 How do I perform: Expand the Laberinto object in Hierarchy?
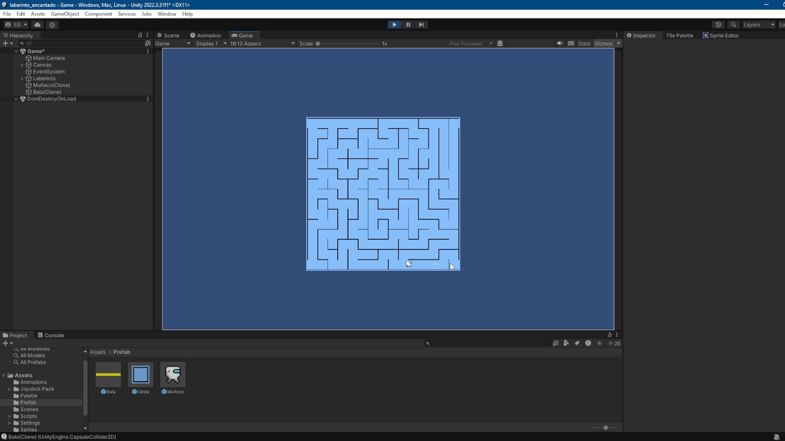(22, 78)
